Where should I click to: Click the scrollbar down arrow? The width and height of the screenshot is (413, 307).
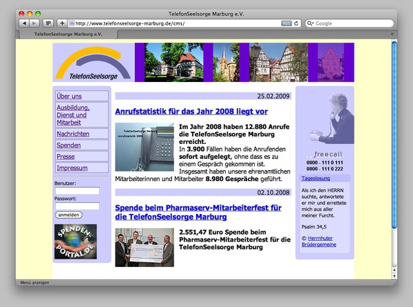pos(394,276)
